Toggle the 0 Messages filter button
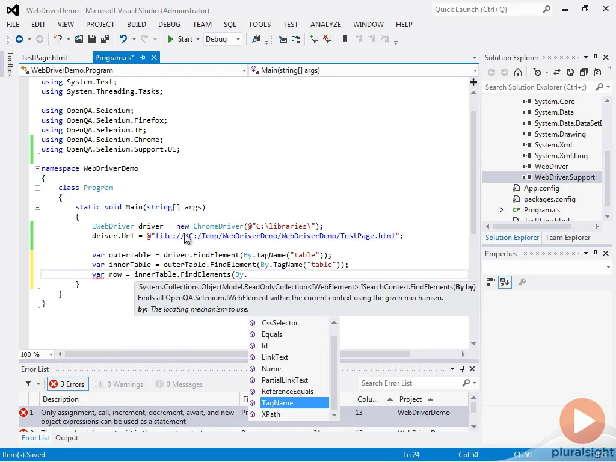Viewport: 616px width, 462px height. pos(179,384)
